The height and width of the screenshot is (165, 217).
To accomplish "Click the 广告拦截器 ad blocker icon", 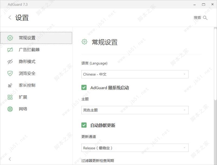I will point(10,50).
